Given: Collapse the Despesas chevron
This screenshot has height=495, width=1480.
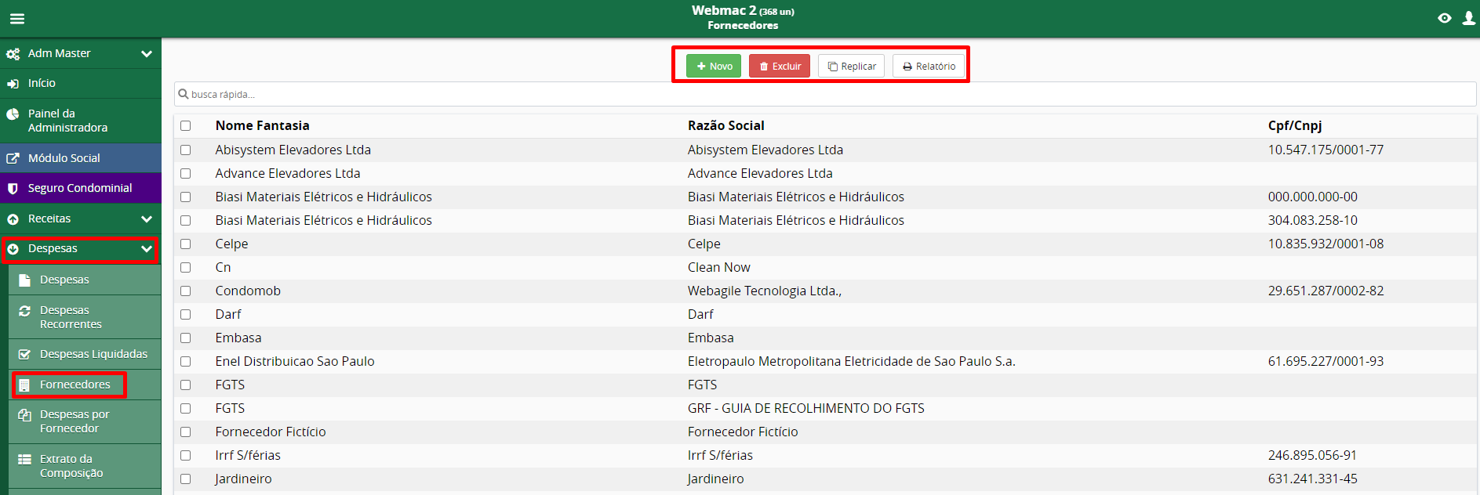Looking at the screenshot, I should (147, 248).
